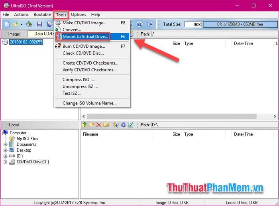This screenshot has height=206, width=279.
Task: Click the Exit door toolbar icon
Action: (x=149, y=24)
